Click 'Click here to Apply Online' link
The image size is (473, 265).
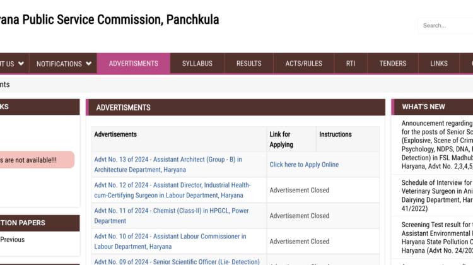click(x=304, y=165)
